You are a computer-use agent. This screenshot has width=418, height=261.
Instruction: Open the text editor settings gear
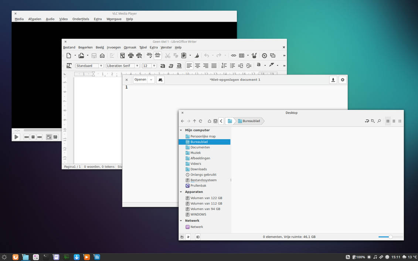343,80
